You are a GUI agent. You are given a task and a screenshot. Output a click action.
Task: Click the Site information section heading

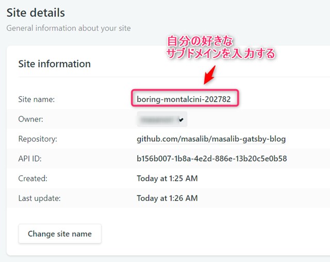point(55,64)
